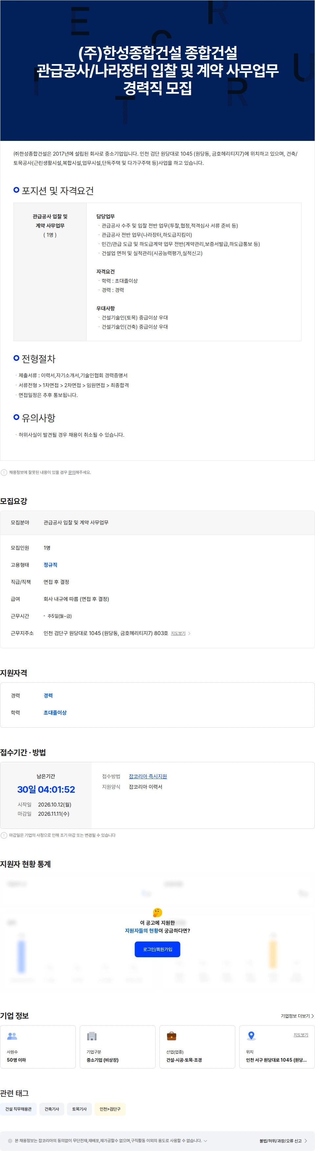This screenshot has height=1151, width=315.
Task: Open 잡코리아 즉시지원 apply link
Action: pyautogui.click(x=148, y=776)
